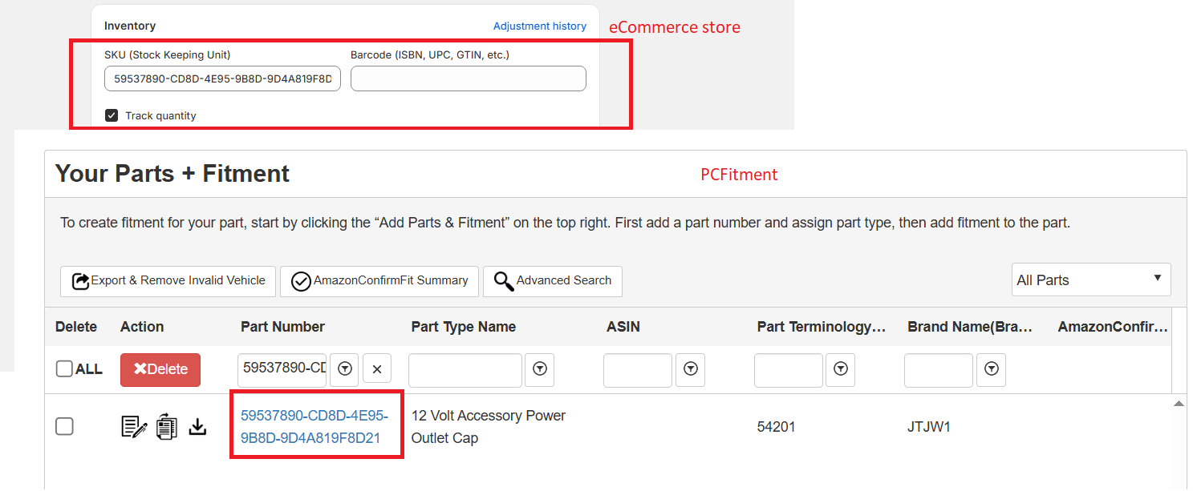
Task: Click the magnifier icon in Advanced Search
Action: 503,281
